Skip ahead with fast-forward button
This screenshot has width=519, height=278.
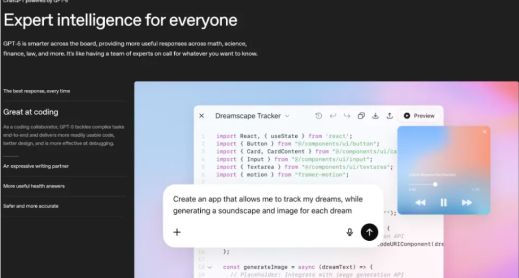coord(467,203)
